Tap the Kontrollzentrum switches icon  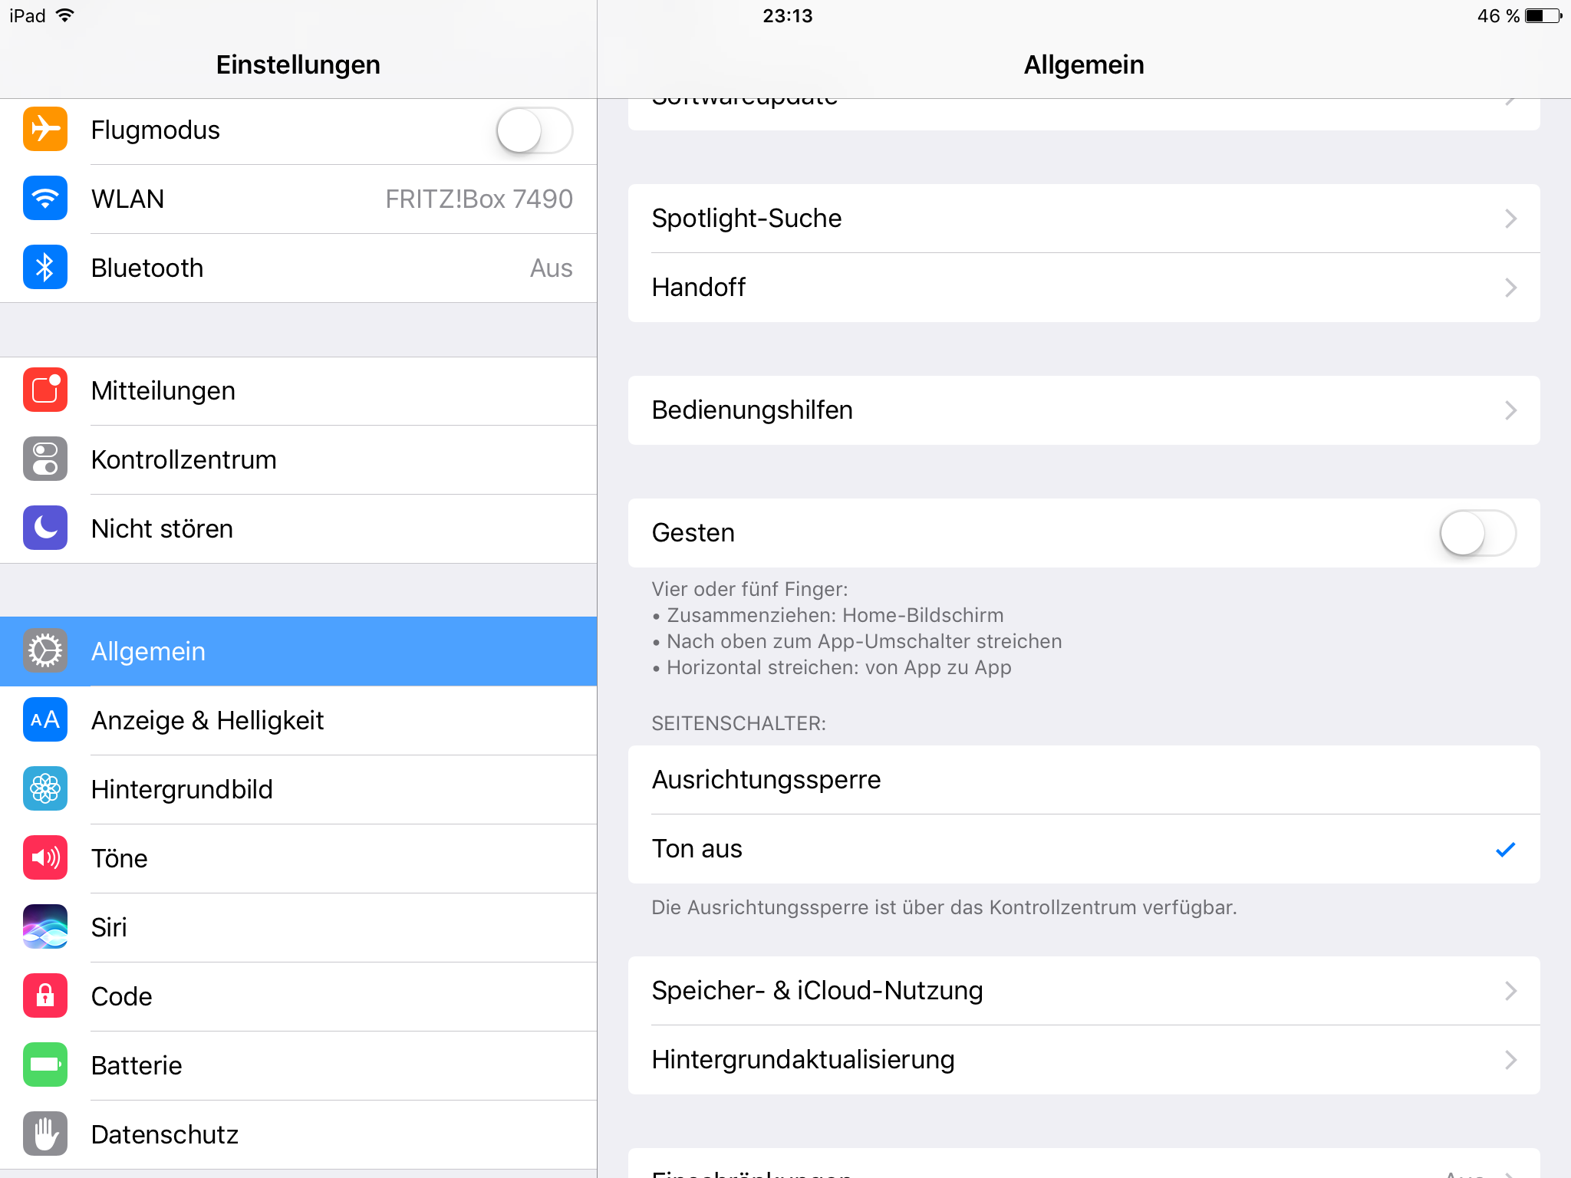pyautogui.click(x=45, y=459)
